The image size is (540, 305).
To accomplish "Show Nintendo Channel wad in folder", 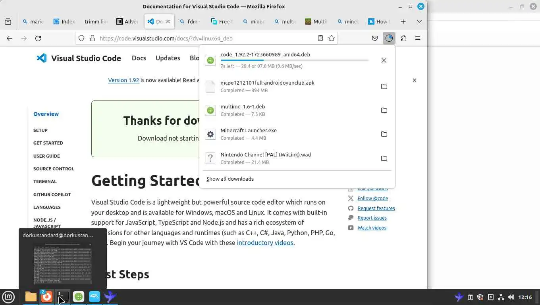I will tap(384, 158).
